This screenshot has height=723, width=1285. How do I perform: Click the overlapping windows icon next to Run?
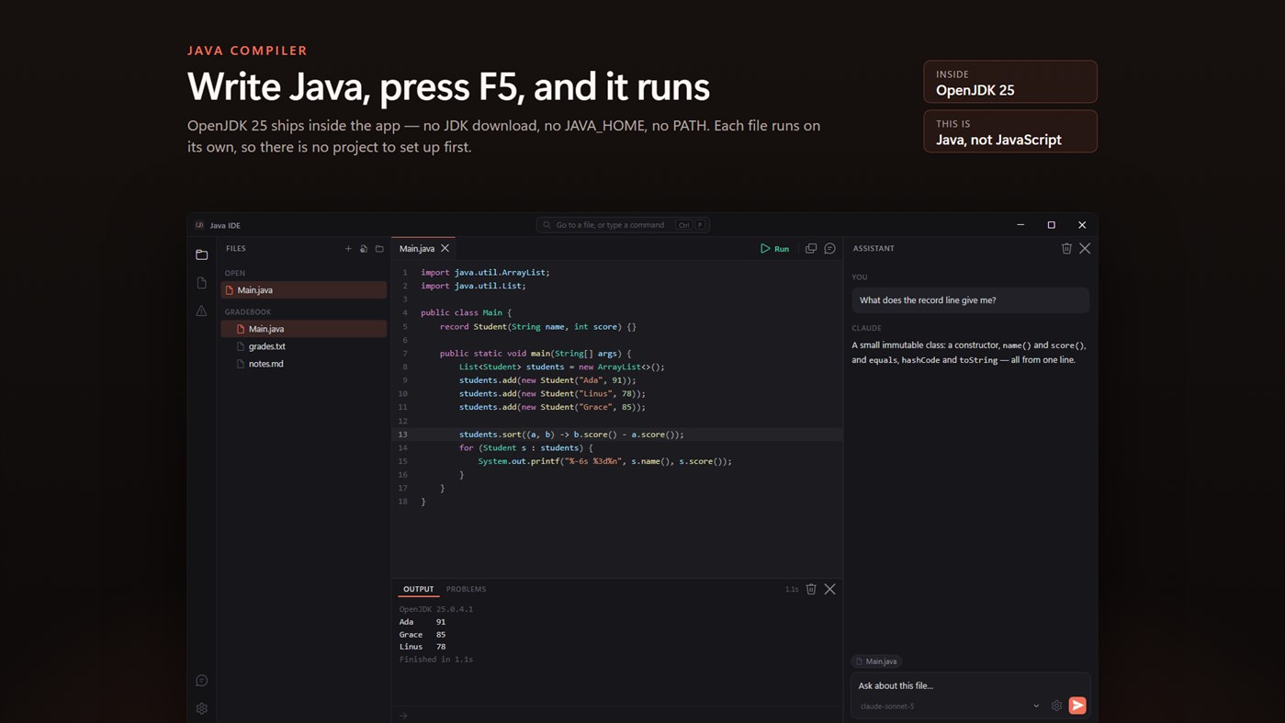811,249
